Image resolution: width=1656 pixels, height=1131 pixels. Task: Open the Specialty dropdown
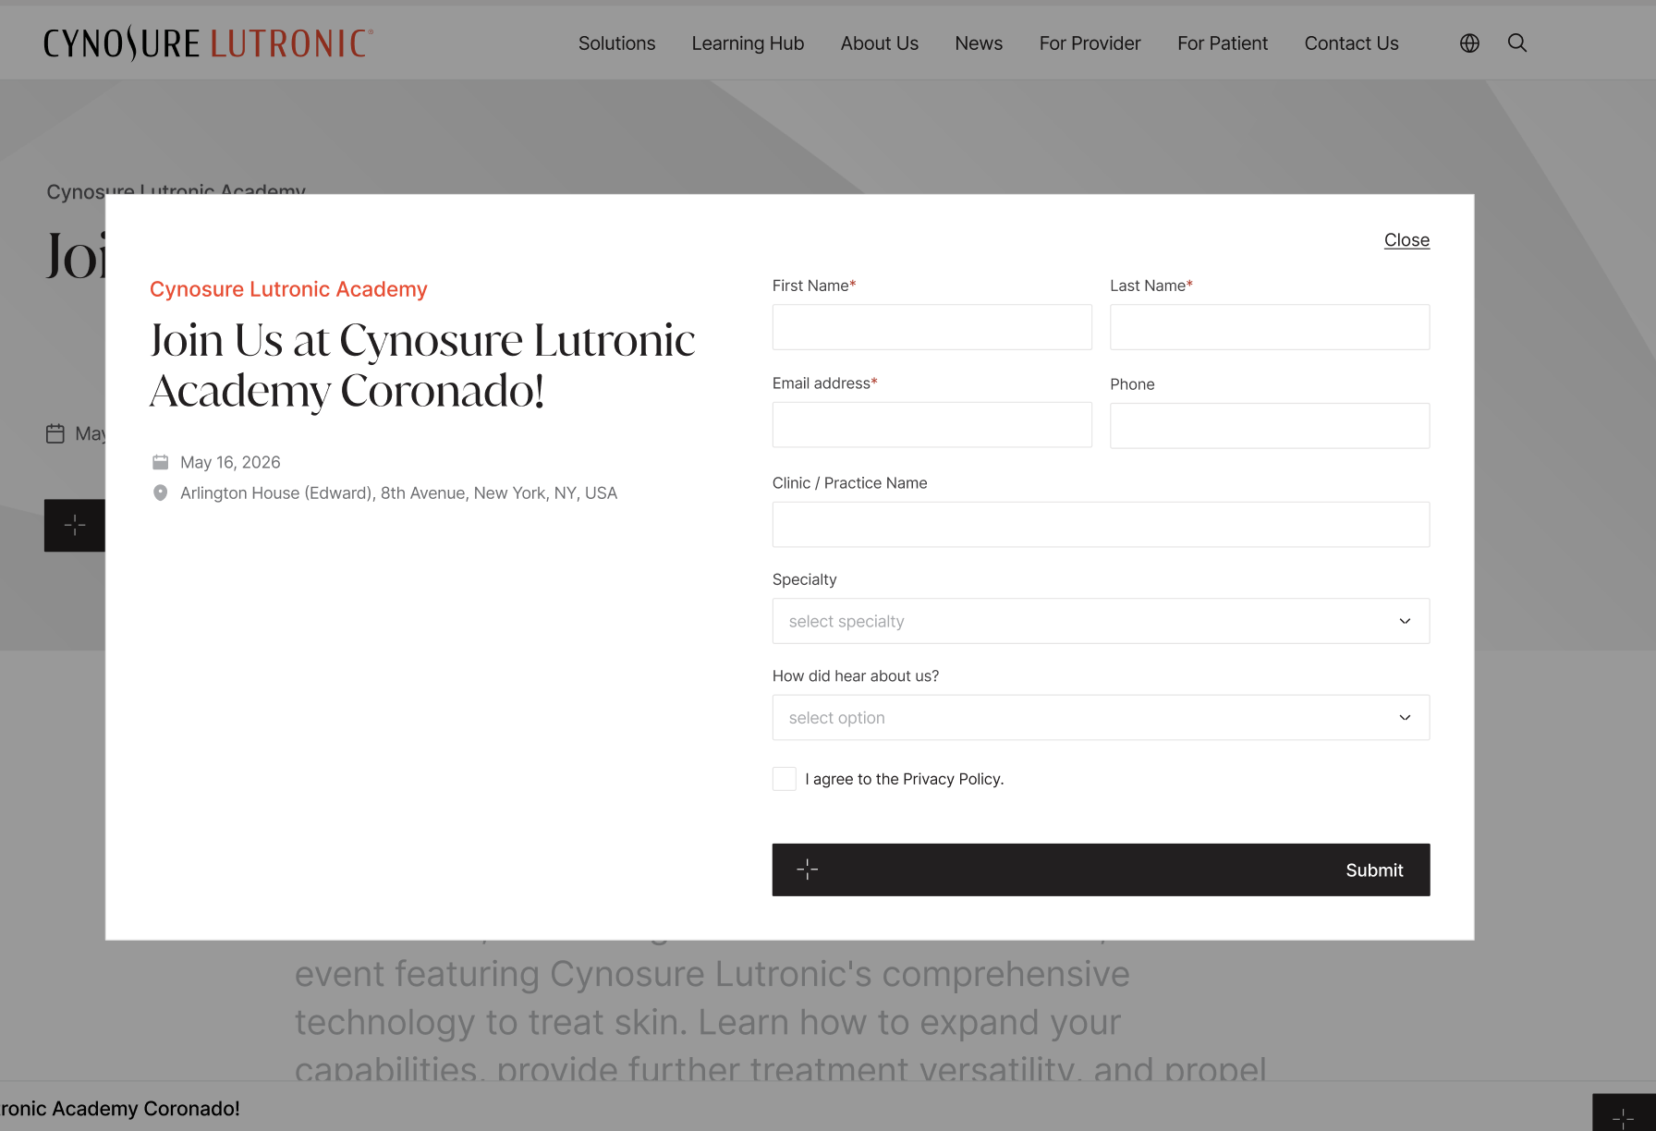tap(1101, 621)
